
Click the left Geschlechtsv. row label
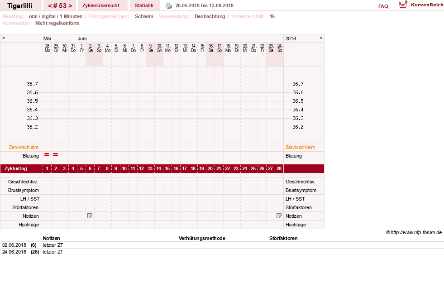(23, 182)
